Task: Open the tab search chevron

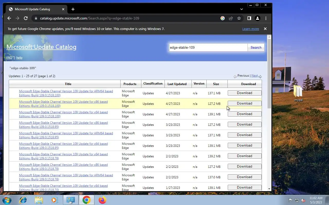Action: (x=241, y=9)
